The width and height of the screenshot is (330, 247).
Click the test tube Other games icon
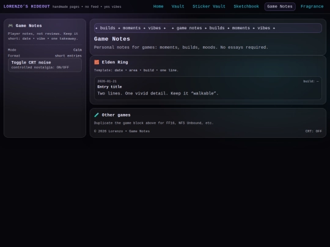click(97, 115)
